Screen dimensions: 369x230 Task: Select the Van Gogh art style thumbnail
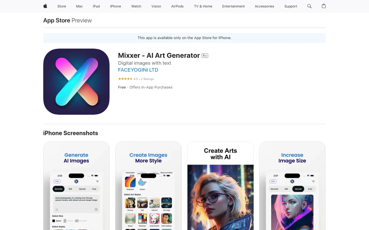167,203
